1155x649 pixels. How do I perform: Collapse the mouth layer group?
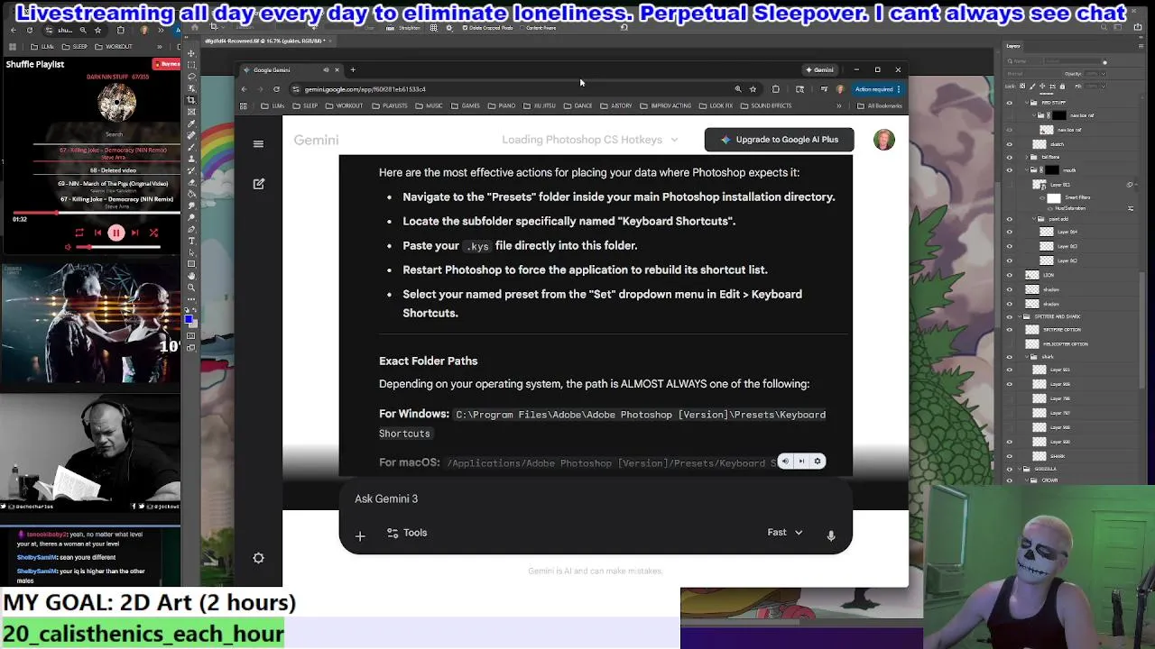pos(1027,170)
